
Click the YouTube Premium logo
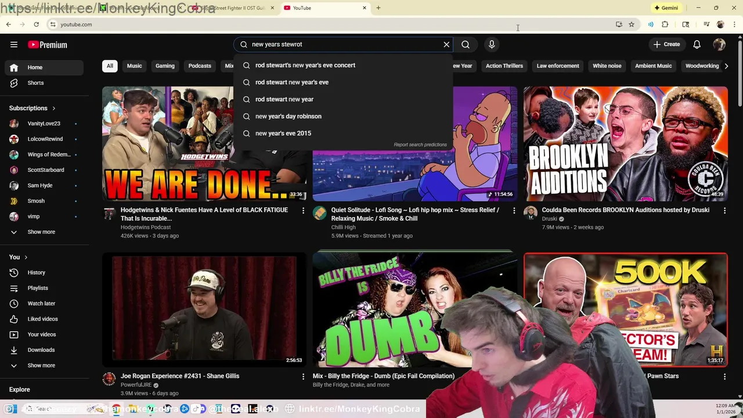point(48,45)
